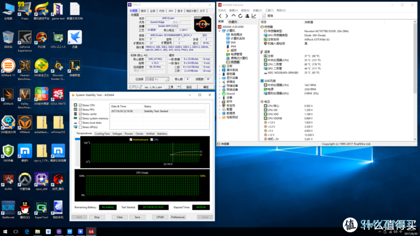420x236 pixels.
Task: Open ExperTool desktop icon
Action: click(41, 210)
